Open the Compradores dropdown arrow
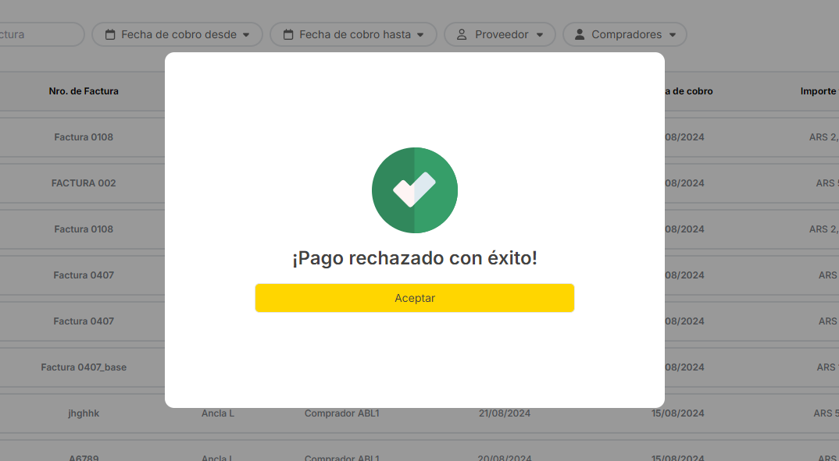 pyautogui.click(x=673, y=35)
